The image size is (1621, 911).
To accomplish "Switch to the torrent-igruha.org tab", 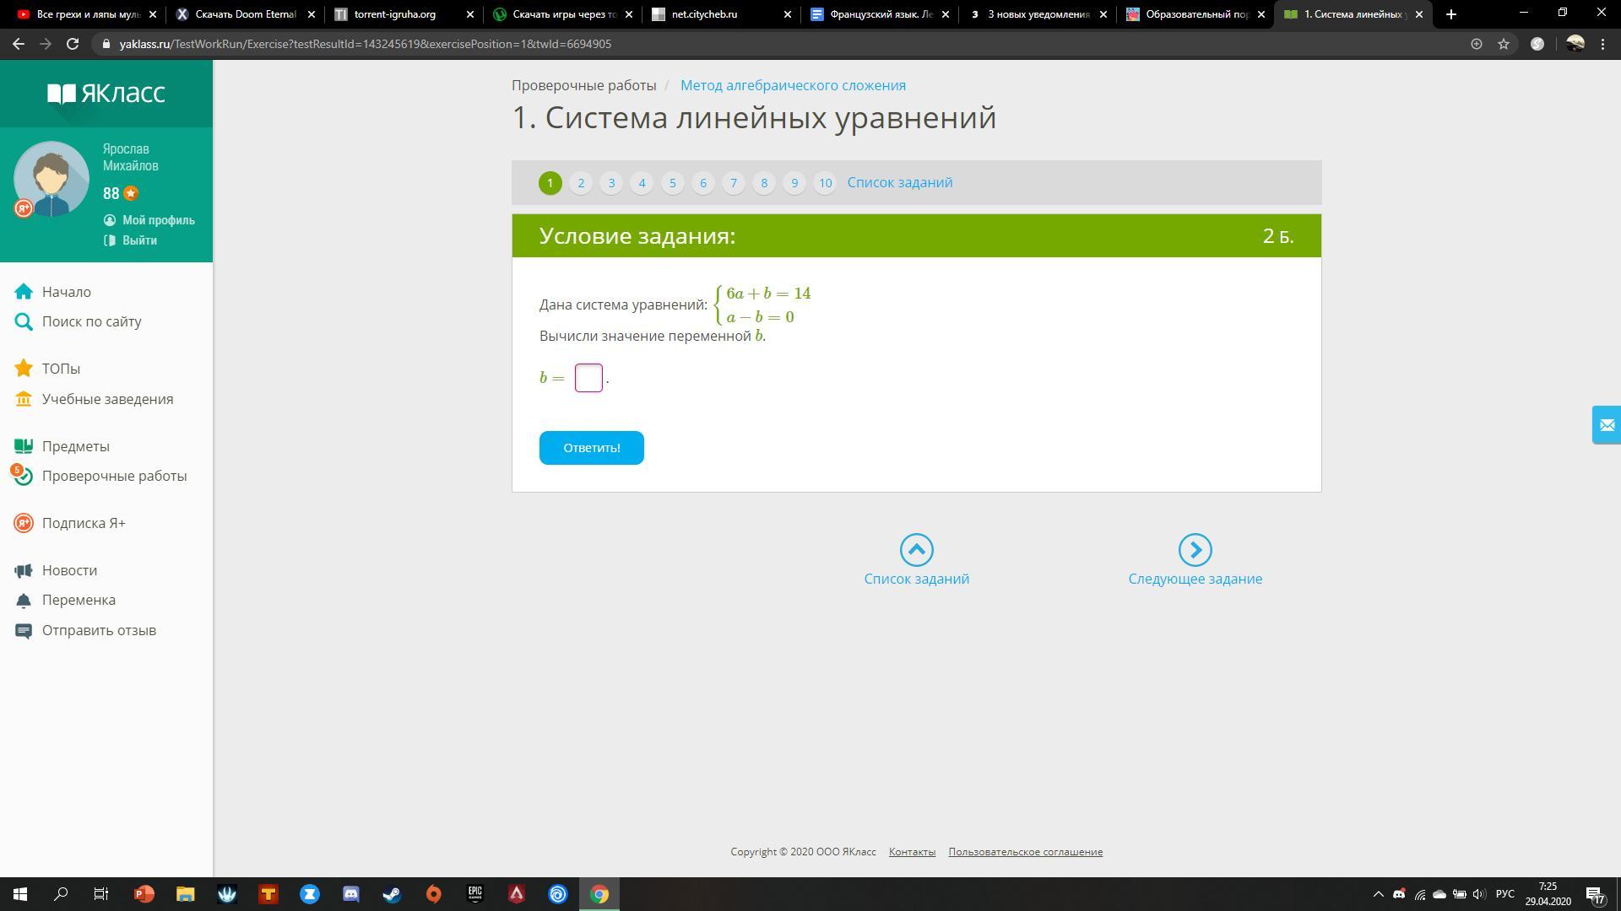I will (395, 14).
